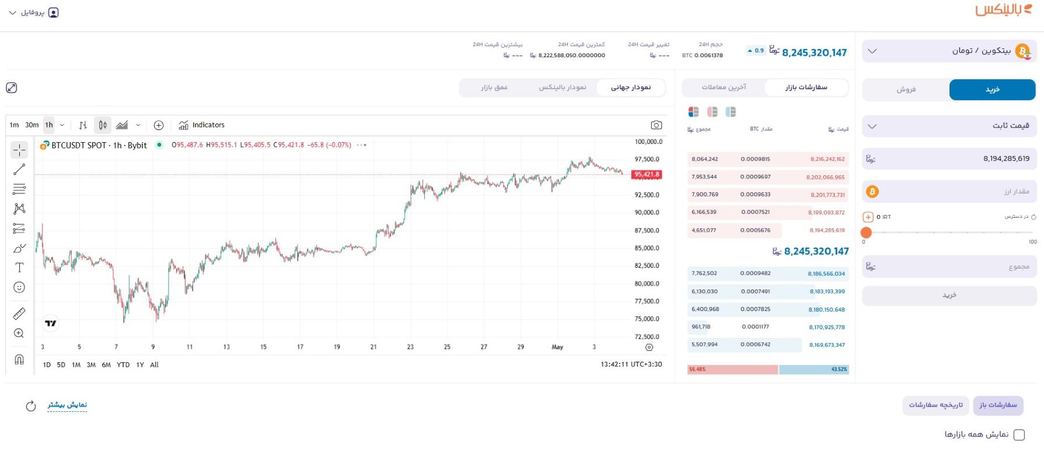
Task: Click the amount percentage slider handle
Action: (867, 233)
